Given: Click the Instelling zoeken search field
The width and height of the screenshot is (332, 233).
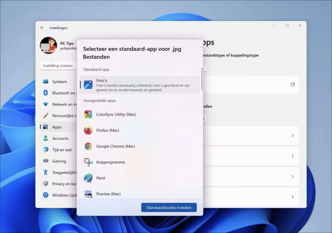Looking at the screenshot, I should [x=58, y=66].
